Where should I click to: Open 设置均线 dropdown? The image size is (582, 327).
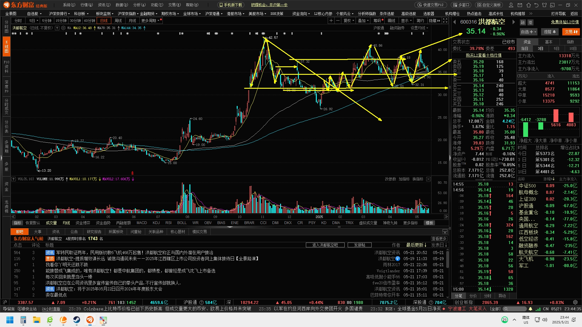[x=420, y=28]
